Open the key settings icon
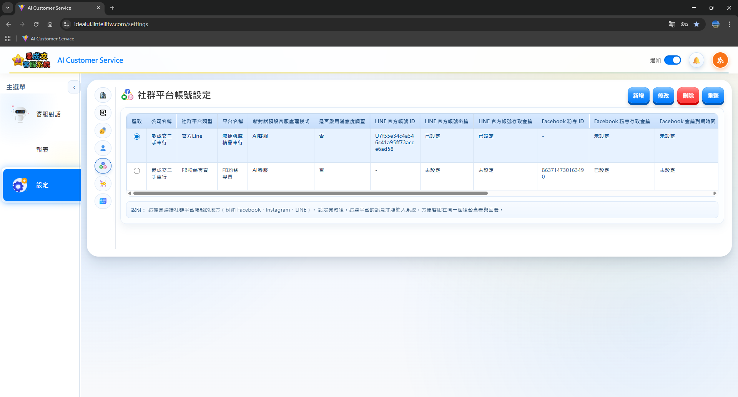Image resolution: width=738 pixels, height=397 pixels. pyautogui.click(x=103, y=183)
